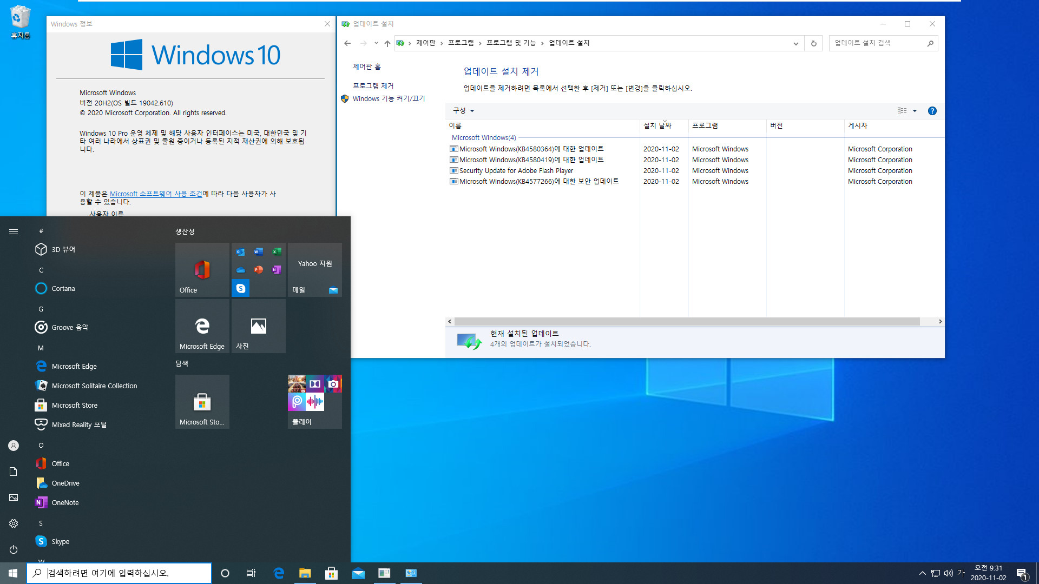Screen dimensions: 1039x584
Task: Open the Microsoft Edge tile
Action: point(202,326)
